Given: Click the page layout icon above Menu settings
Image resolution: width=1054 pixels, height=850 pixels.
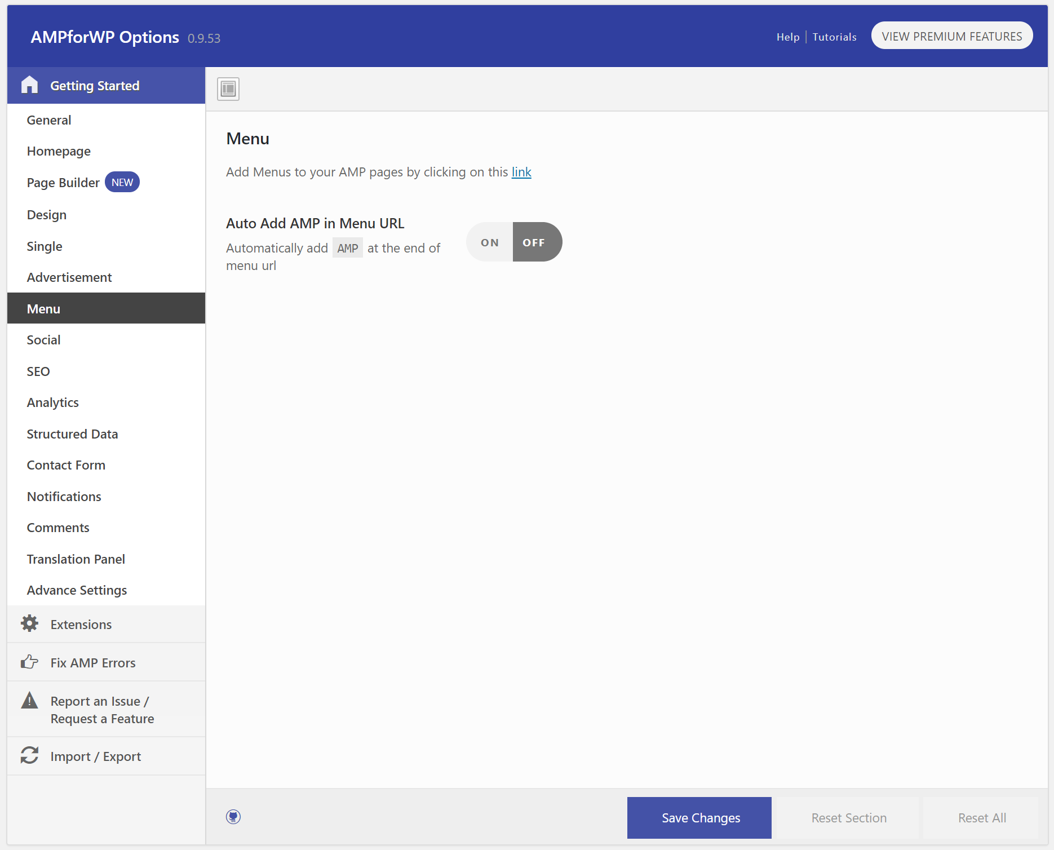Looking at the screenshot, I should coord(228,88).
